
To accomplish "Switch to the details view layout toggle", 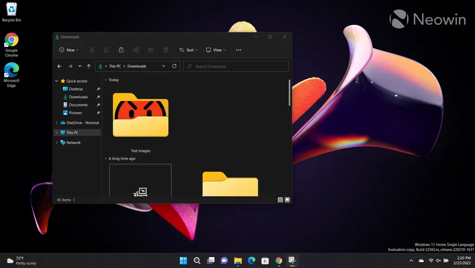I will tap(280, 200).
